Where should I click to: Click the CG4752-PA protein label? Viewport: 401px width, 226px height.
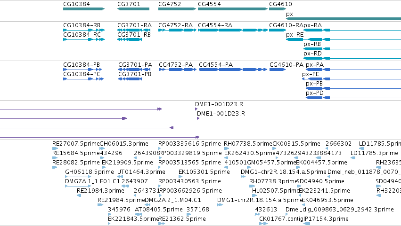point(176,65)
